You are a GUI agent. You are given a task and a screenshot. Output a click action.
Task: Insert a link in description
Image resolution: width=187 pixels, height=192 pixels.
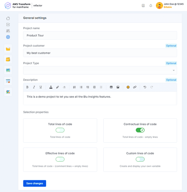135,87
